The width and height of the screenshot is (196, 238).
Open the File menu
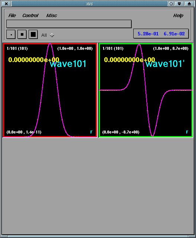pyautogui.click(x=12, y=16)
